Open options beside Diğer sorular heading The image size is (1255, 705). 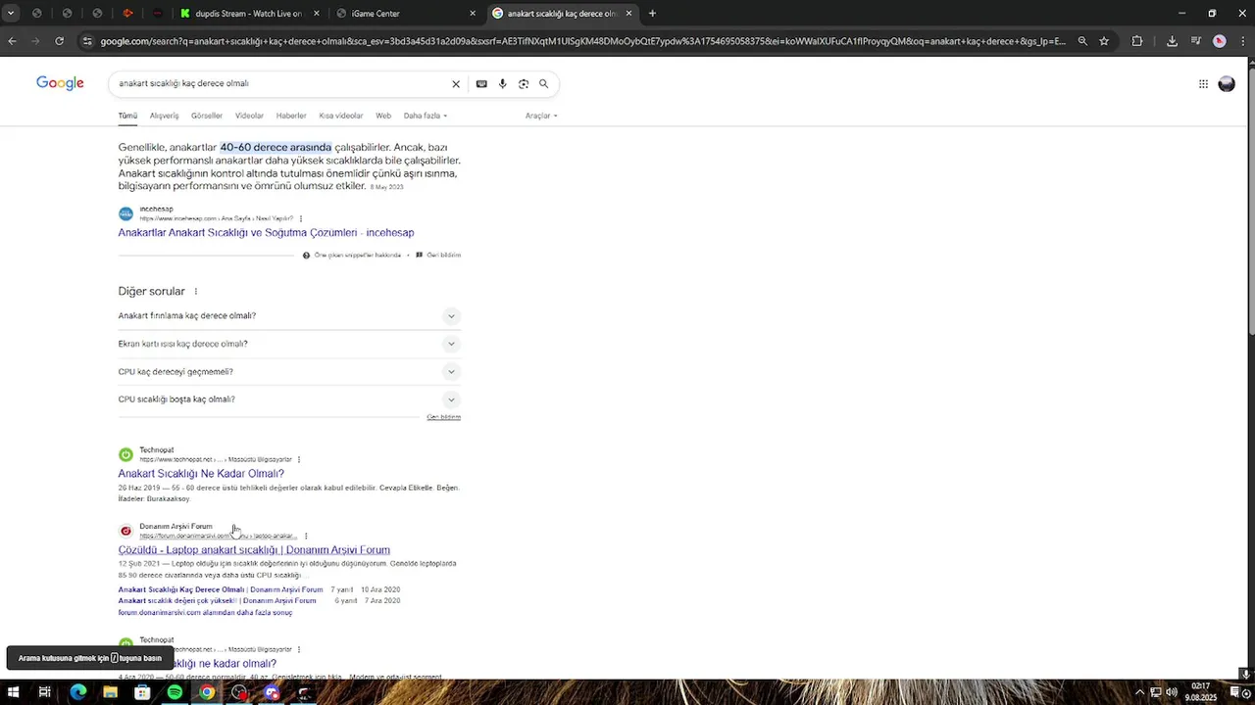pyautogui.click(x=196, y=292)
